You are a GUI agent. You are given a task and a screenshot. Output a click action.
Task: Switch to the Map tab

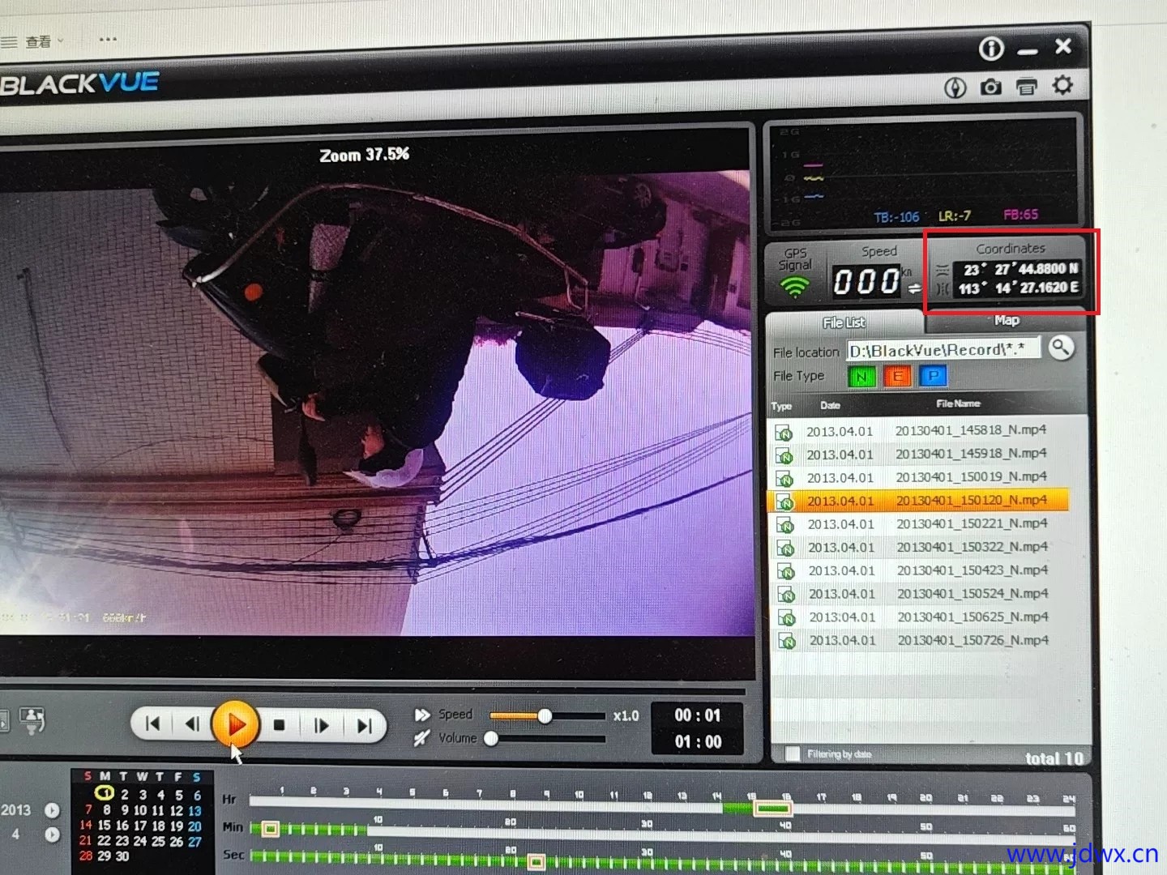coord(1007,321)
